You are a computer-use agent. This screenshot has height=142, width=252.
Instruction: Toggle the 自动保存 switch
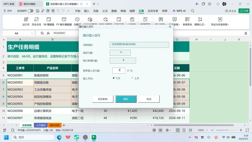tap(31, 11)
